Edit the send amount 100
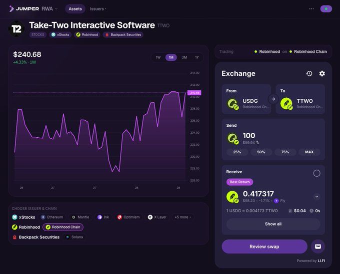The height and width of the screenshot is (274, 340). (249, 136)
